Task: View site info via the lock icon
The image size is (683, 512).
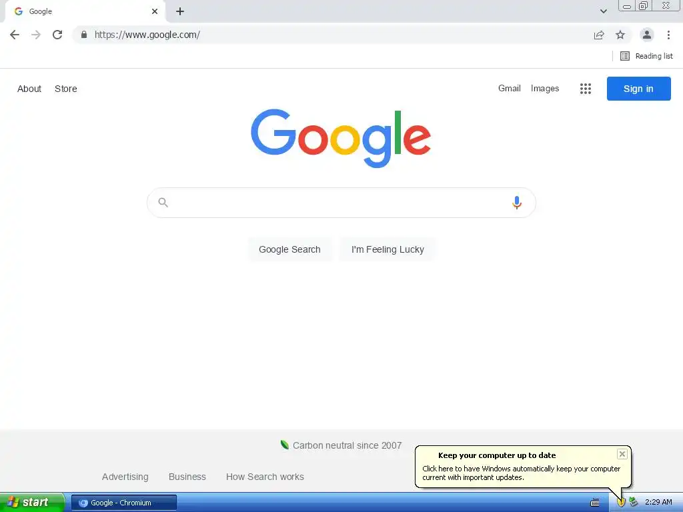Action: click(x=84, y=35)
